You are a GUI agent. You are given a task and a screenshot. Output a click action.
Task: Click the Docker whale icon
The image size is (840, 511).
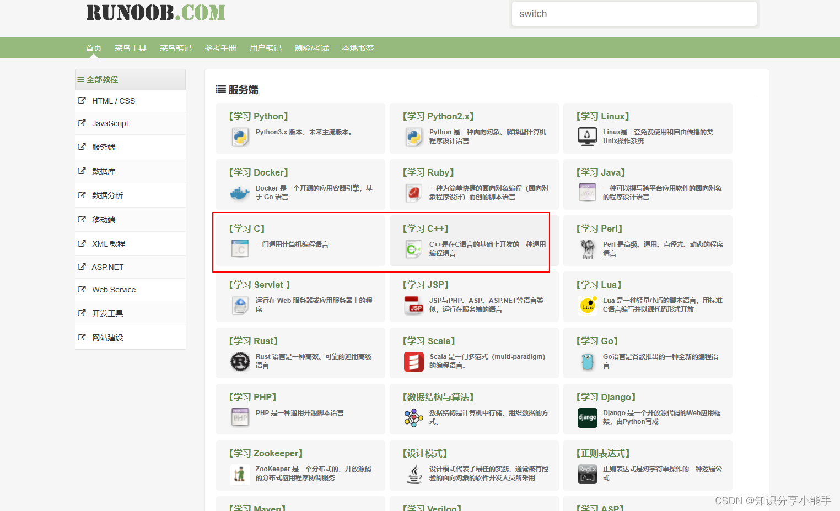click(240, 193)
